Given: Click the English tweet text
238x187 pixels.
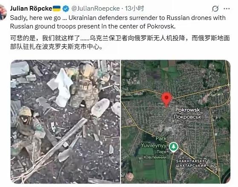Looking at the screenshot, I should pos(118,22).
